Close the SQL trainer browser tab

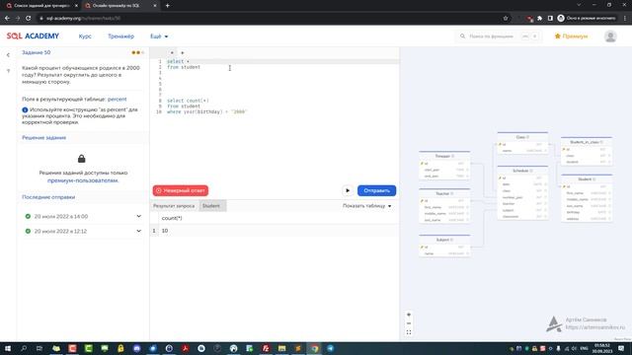click(x=155, y=6)
